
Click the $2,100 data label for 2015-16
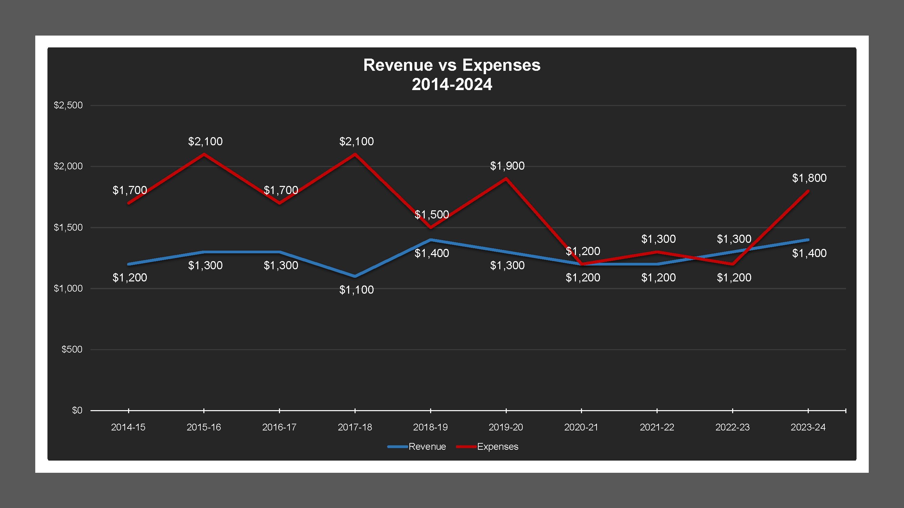(x=205, y=142)
